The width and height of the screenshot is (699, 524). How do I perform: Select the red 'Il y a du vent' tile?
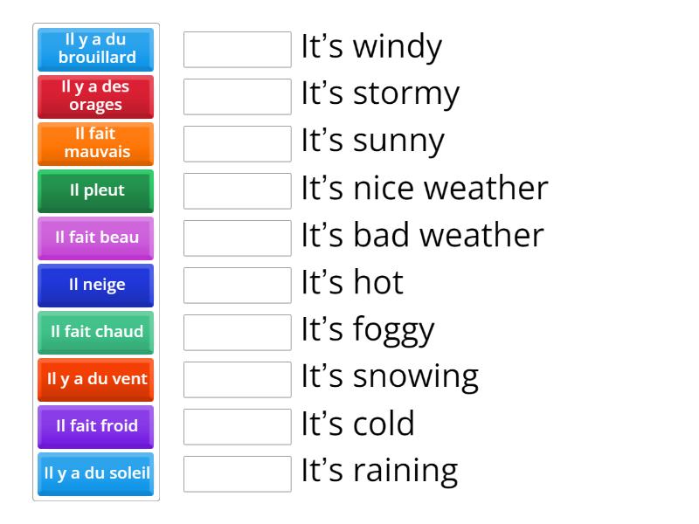[x=94, y=379]
